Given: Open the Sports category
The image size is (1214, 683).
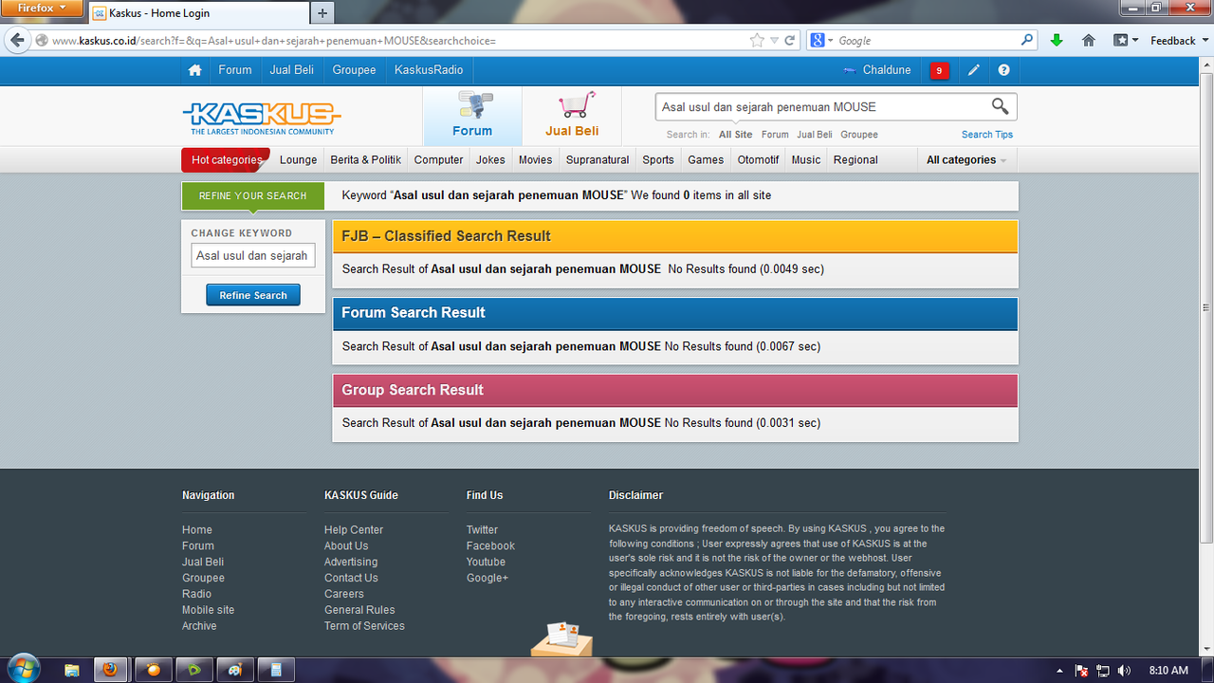Looking at the screenshot, I should (x=658, y=160).
